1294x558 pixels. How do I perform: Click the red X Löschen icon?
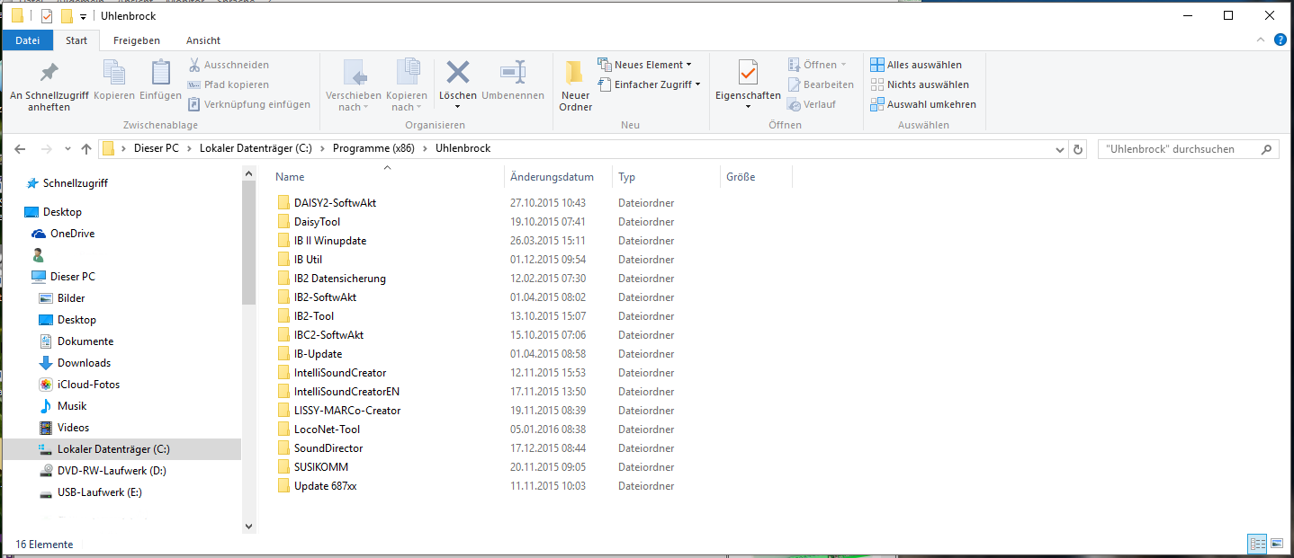click(x=458, y=72)
